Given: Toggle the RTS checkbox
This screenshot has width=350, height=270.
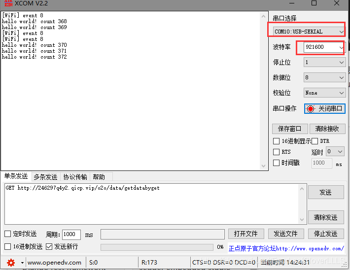Looking at the screenshot, I should [277, 152].
